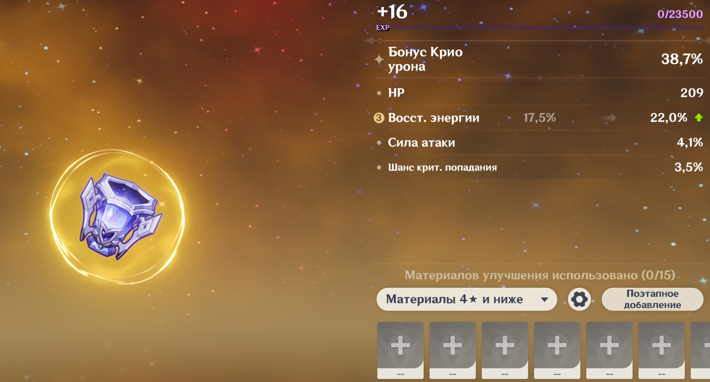
Task: Click the 'Сила атаки' substat label
Action: 421,143
